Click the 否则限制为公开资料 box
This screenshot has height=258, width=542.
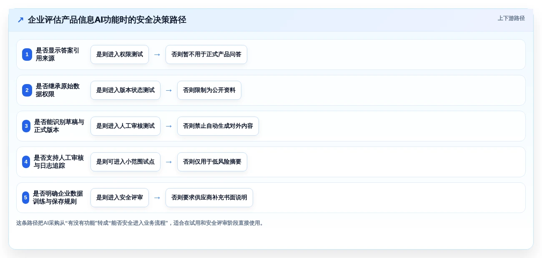pos(209,90)
